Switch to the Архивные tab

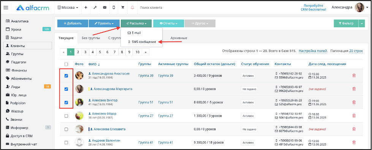179,38
